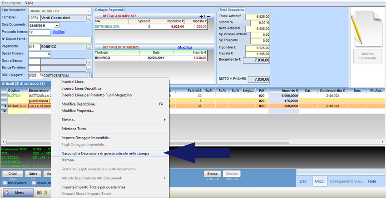386x198 pixels.
Task: Click Modifica link in Dettaglio Scadenze
Action: pyautogui.click(x=185, y=47)
